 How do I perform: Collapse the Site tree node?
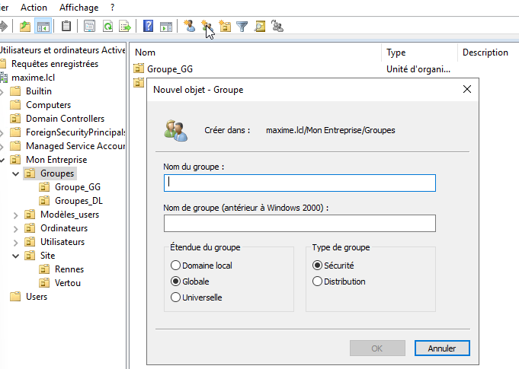[x=16, y=256]
